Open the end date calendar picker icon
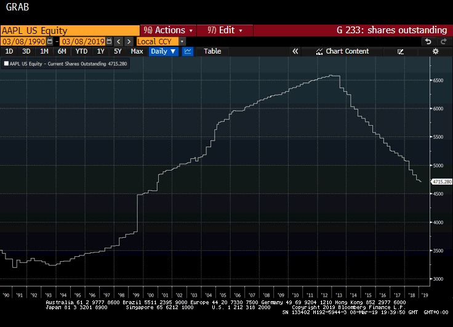 pyautogui.click(x=109, y=41)
